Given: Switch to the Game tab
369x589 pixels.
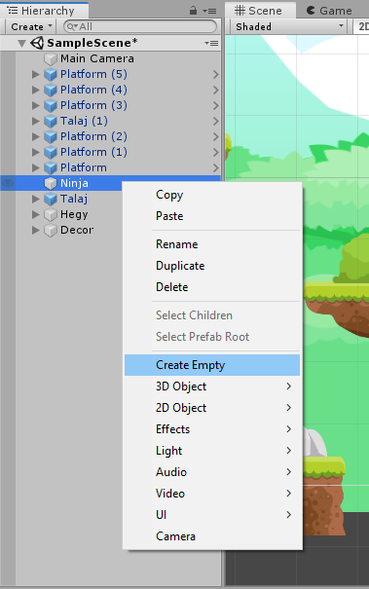Looking at the screenshot, I should coord(329,11).
